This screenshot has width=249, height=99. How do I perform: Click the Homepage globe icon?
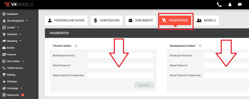(x=4, y=88)
